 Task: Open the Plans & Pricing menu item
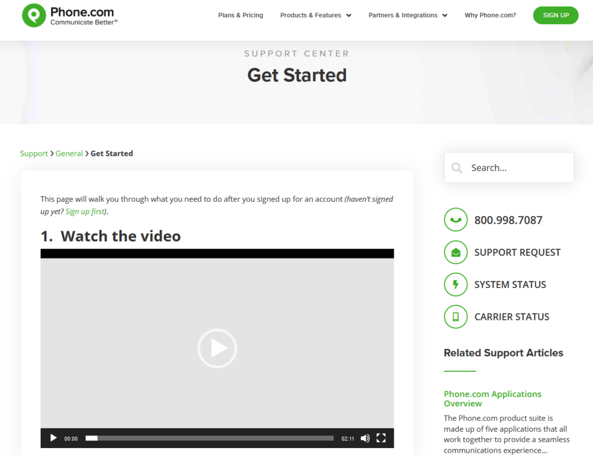click(240, 15)
